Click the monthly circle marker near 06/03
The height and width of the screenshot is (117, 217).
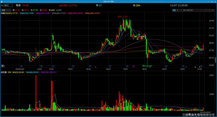pos(110,66)
